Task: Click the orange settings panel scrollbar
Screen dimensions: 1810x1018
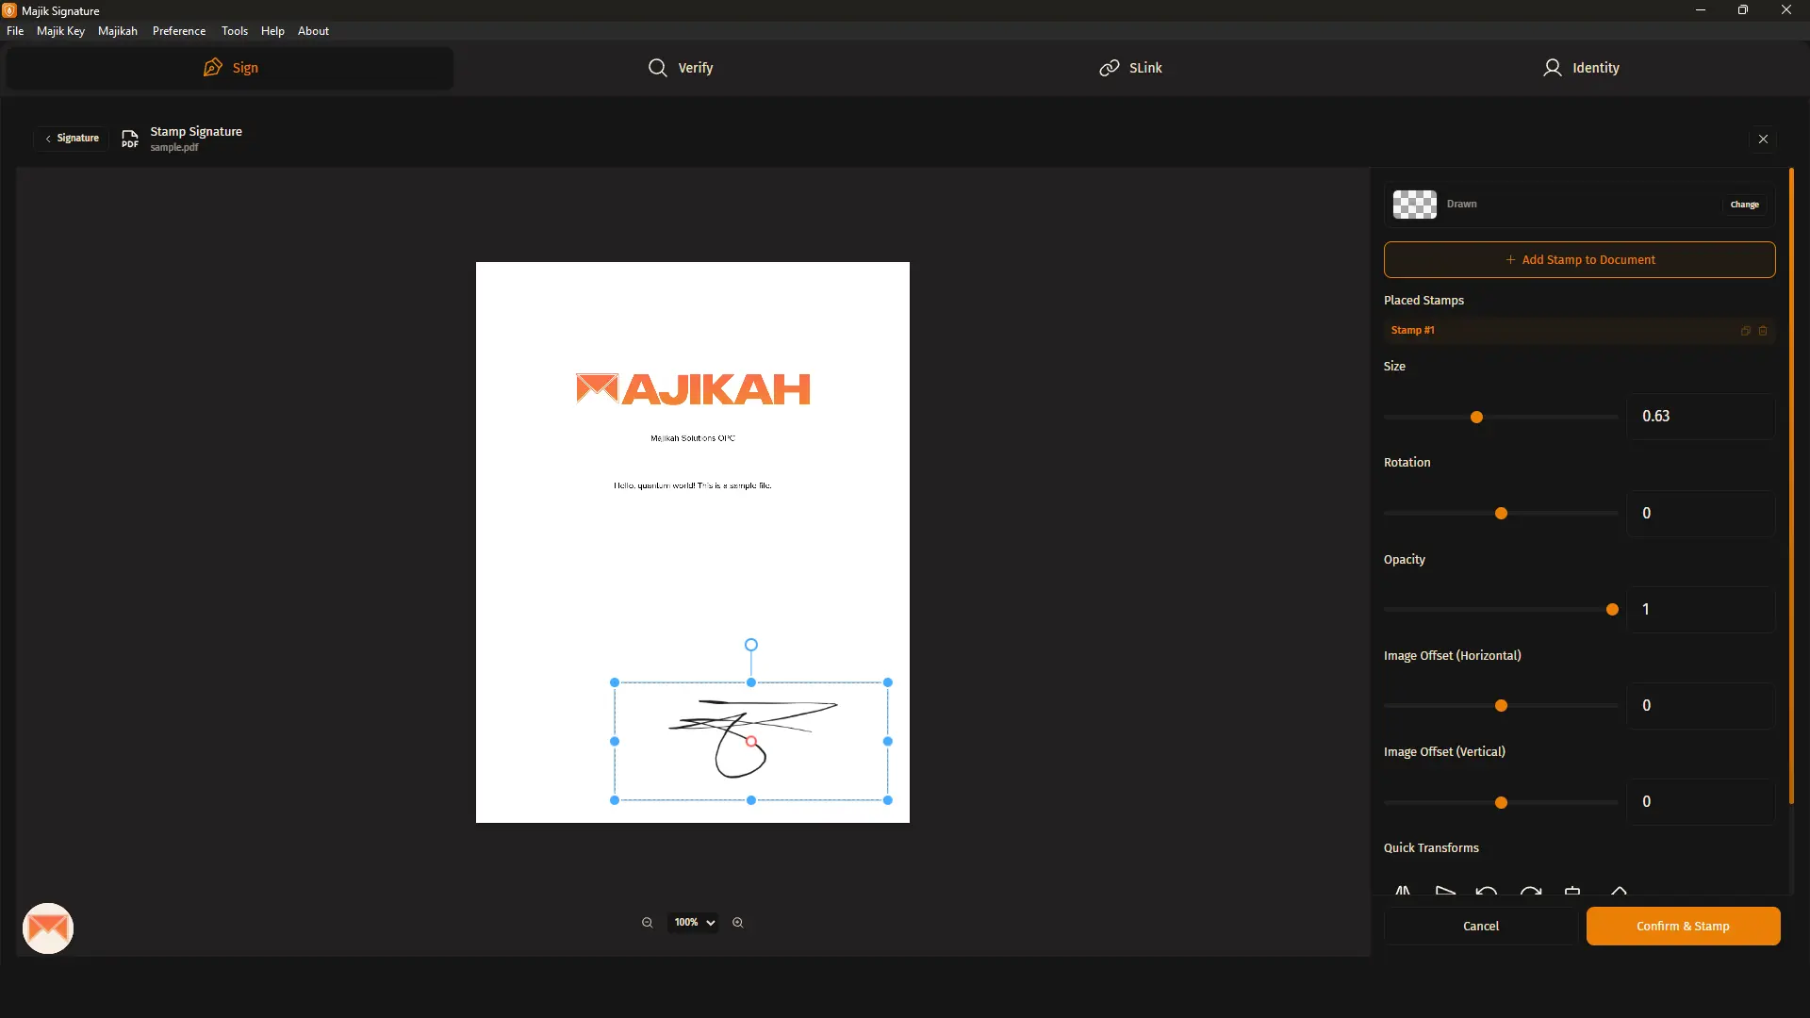Action: 1791,486
